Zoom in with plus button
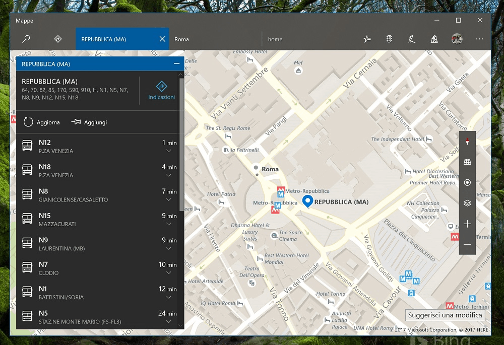This screenshot has width=504, height=345. [x=467, y=224]
